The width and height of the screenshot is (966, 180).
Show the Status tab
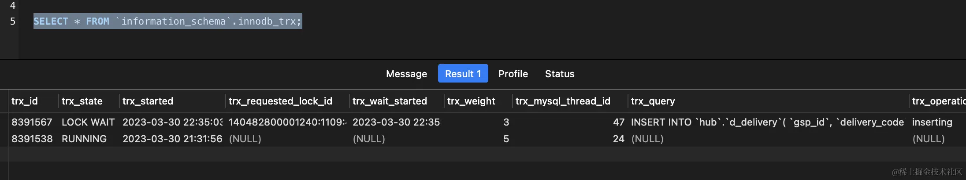pyautogui.click(x=560, y=74)
